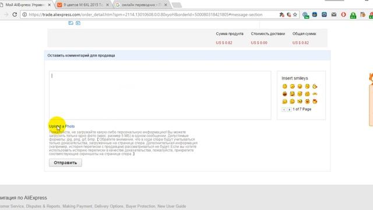The width and height of the screenshot is (373, 210).
Task: Open New User Guide footer link
Action: pyautogui.click(x=172, y=206)
